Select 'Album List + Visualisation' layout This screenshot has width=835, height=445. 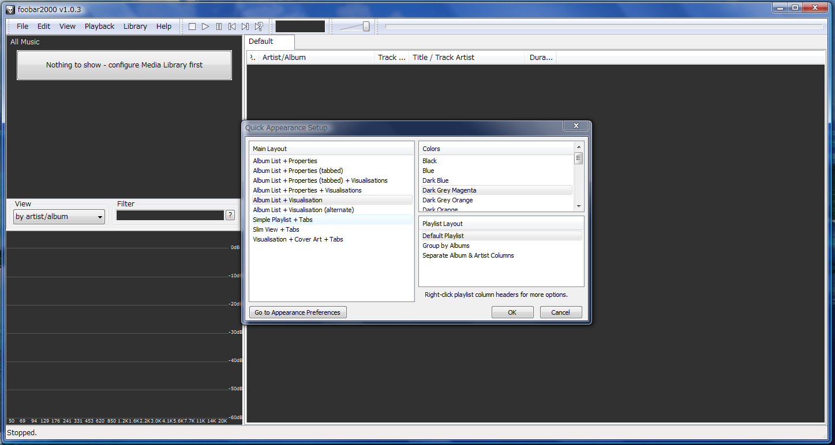332,200
